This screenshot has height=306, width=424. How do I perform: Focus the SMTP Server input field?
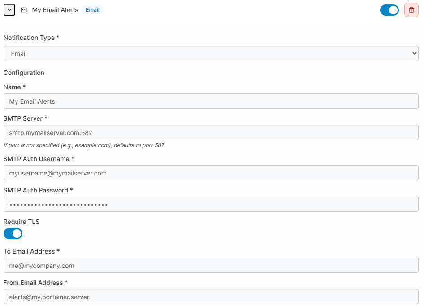211,132
